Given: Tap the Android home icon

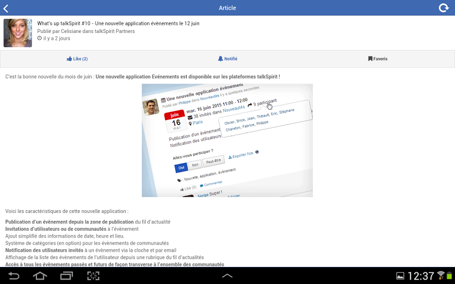Looking at the screenshot, I should pyautogui.click(x=40, y=275).
